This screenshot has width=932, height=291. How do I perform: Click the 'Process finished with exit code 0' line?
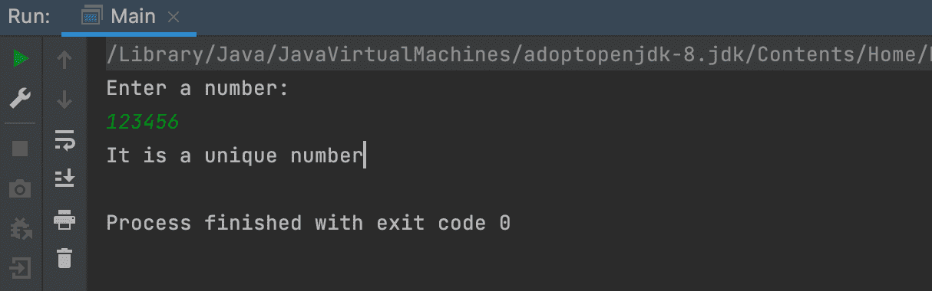click(309, 223)
